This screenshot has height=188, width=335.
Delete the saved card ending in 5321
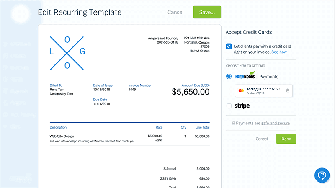pos(287,90)
